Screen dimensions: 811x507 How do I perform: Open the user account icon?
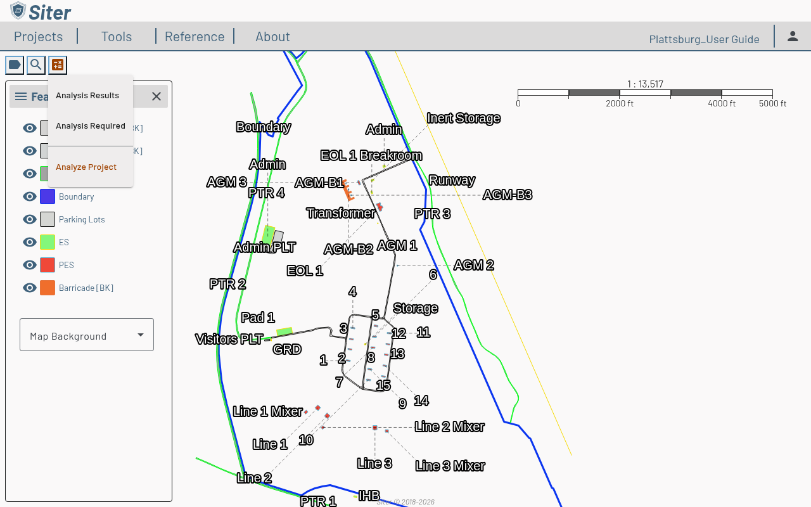coord(793,36)
